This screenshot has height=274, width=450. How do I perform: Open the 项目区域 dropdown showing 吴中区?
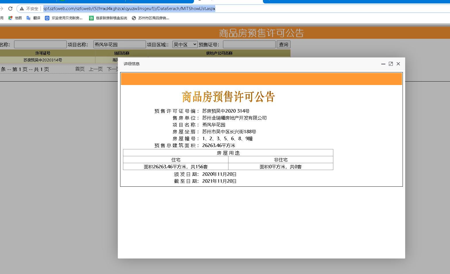pyautogui.click(x=185, y=45)
